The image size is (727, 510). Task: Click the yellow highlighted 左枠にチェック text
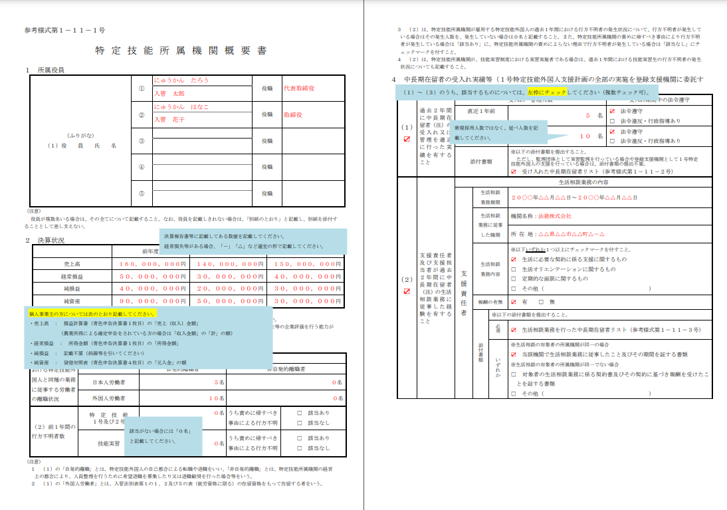pyautogui.click(x=547, y=92)
